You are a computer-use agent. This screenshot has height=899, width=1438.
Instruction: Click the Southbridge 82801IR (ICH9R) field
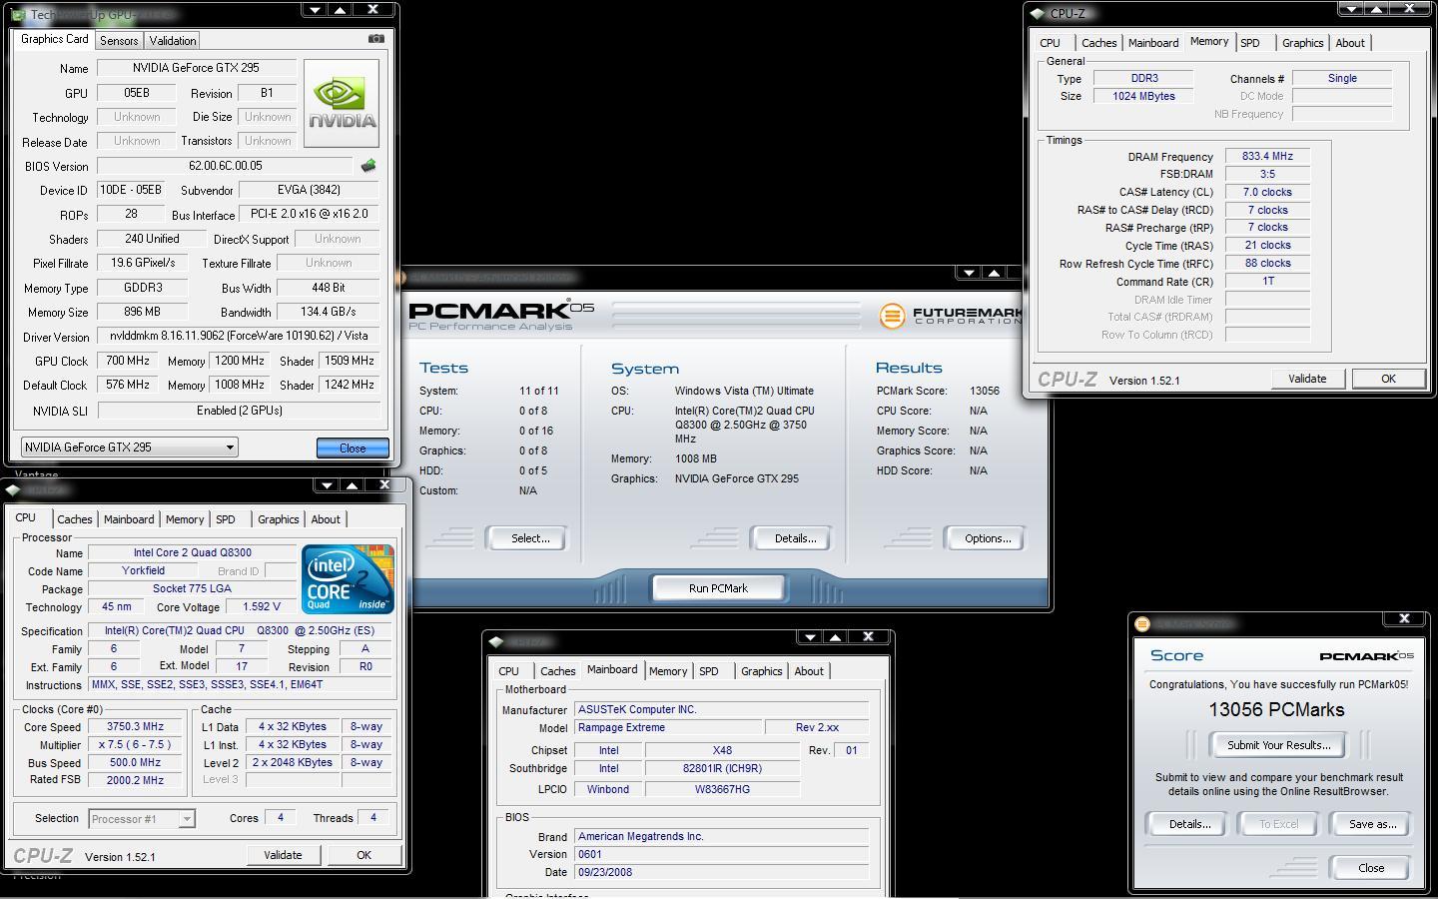click(x=722, y=769)
